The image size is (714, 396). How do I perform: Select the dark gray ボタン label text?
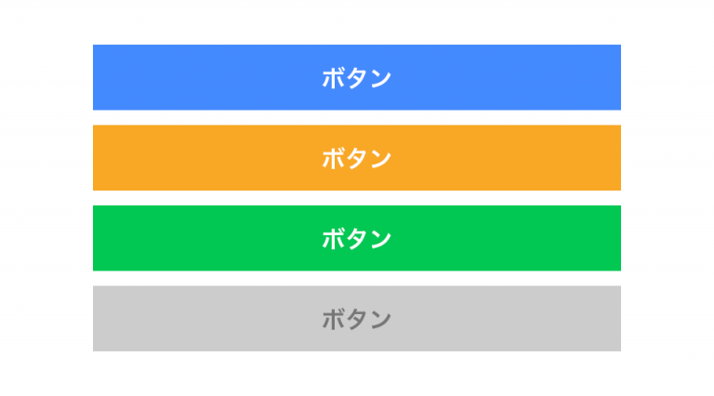point(356,319)
